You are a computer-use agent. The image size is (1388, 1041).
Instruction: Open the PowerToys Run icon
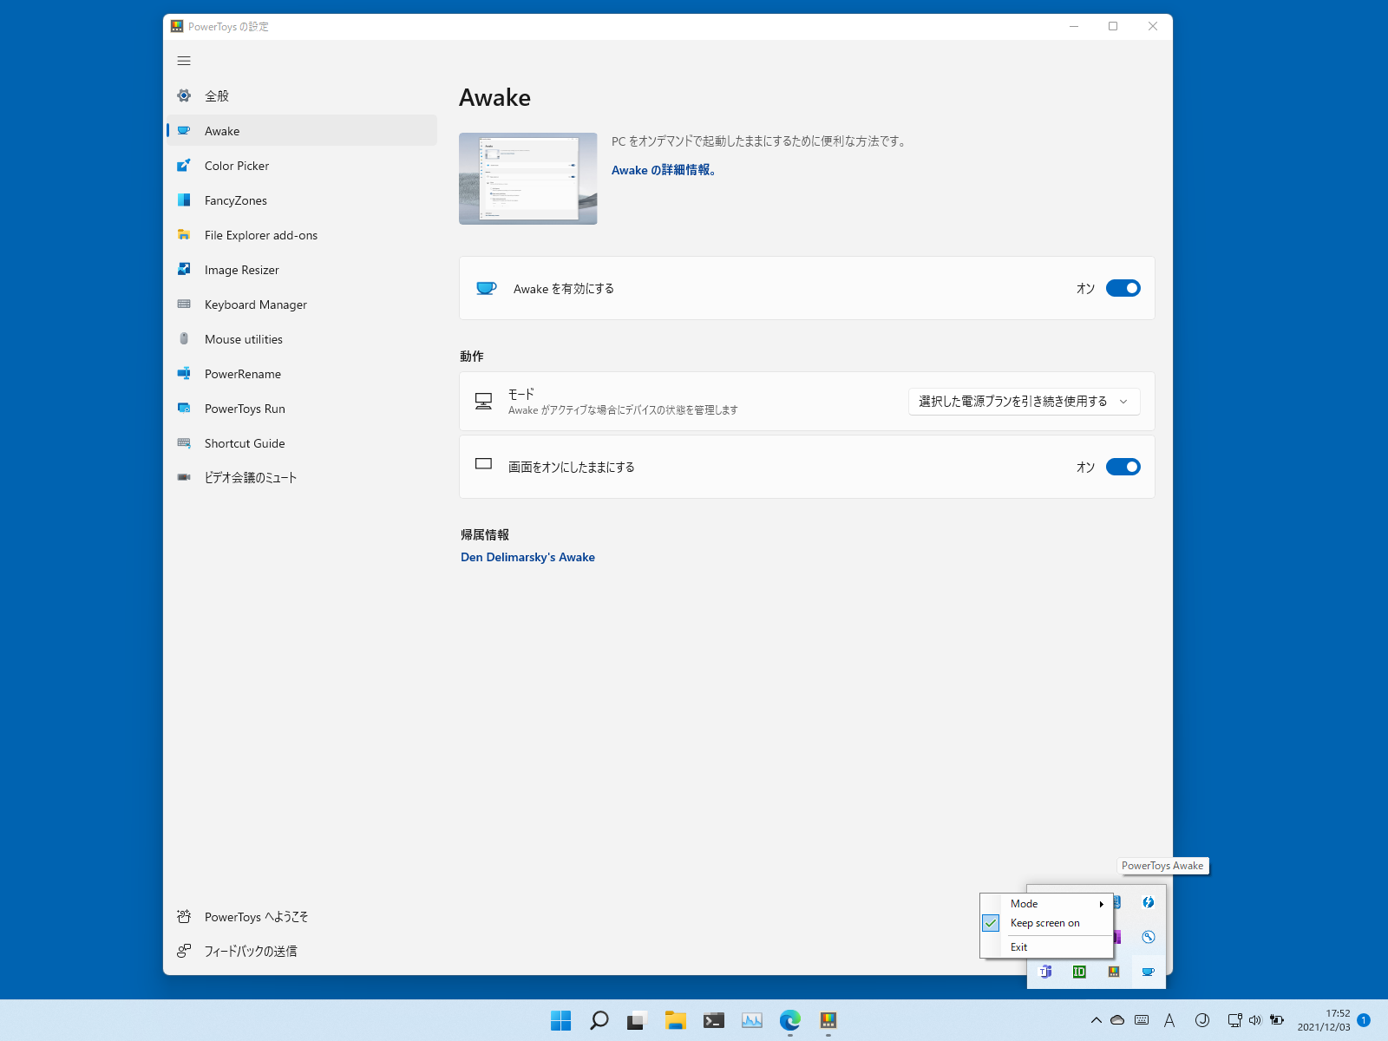(184, 409)
